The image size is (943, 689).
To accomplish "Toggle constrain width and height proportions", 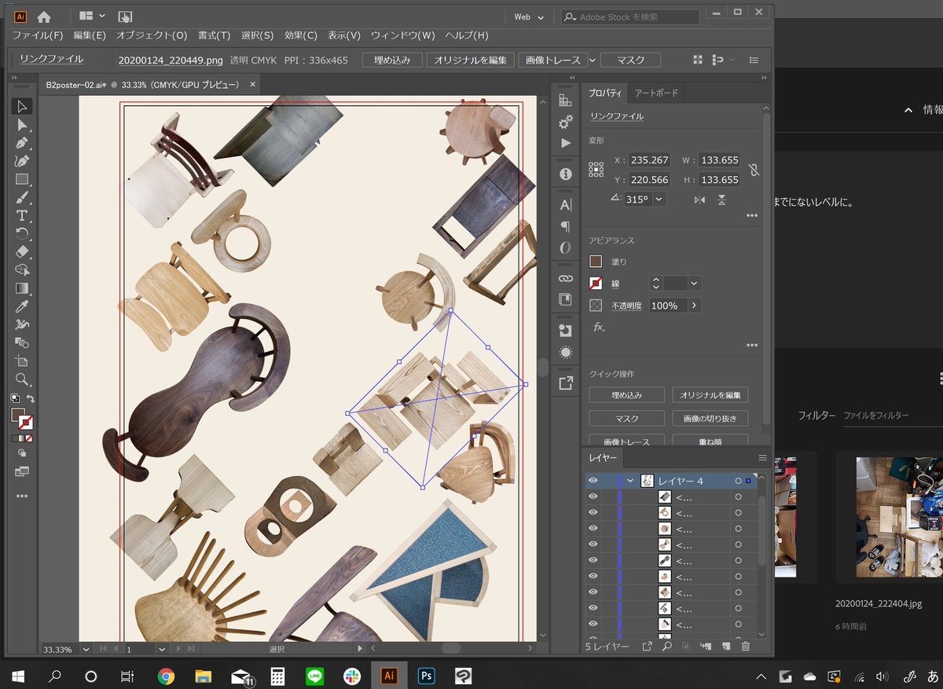I will [754, 170].
